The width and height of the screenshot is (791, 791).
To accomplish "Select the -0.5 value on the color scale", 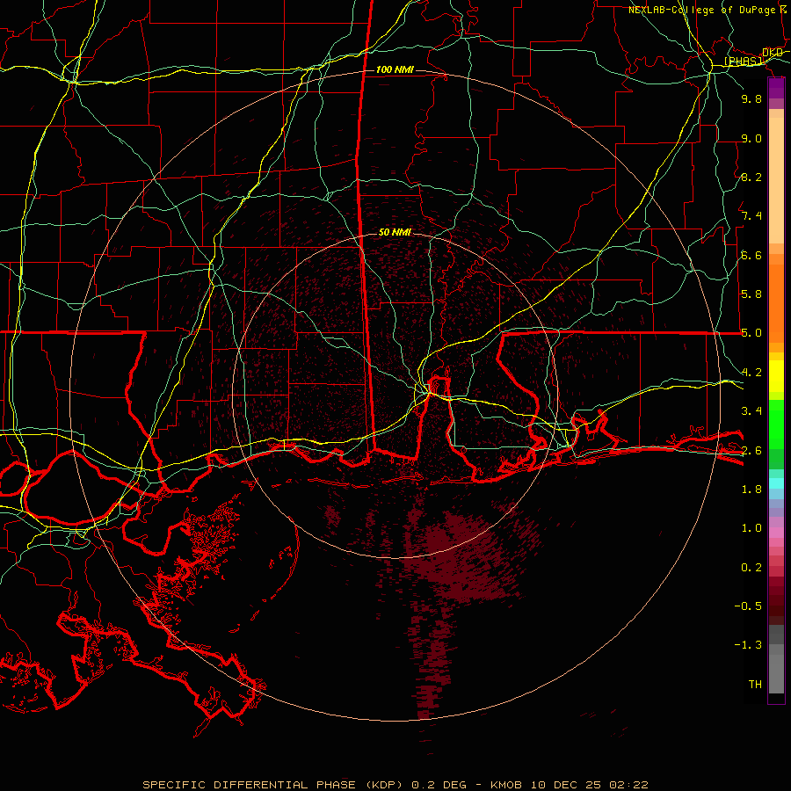I will click(x=749, y=606).
